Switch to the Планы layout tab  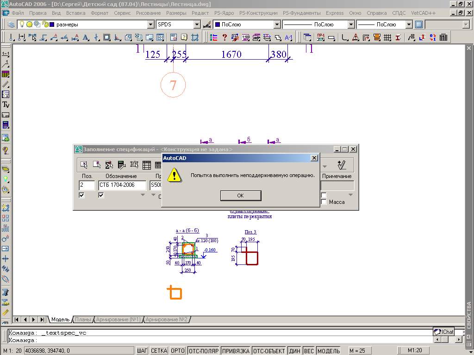(x=83, y=319)
